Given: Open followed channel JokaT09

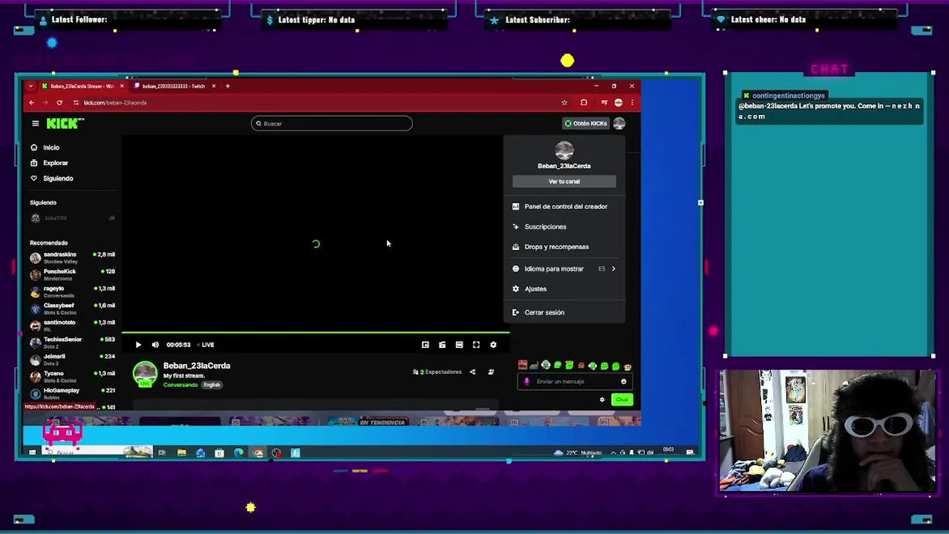Looking at the screenshot, I should [72, 218].
